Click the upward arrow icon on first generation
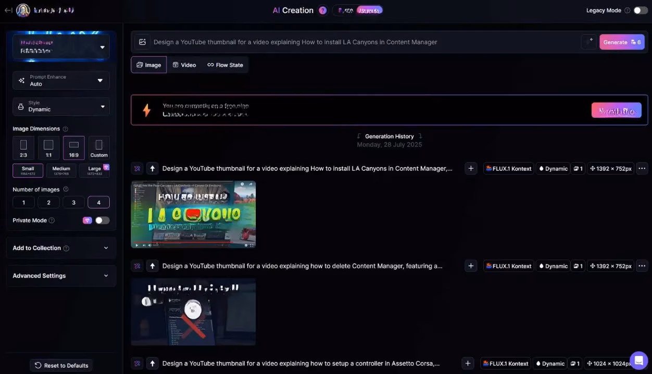Viewport: 652px width, 374px height. (x=152, y=168)
